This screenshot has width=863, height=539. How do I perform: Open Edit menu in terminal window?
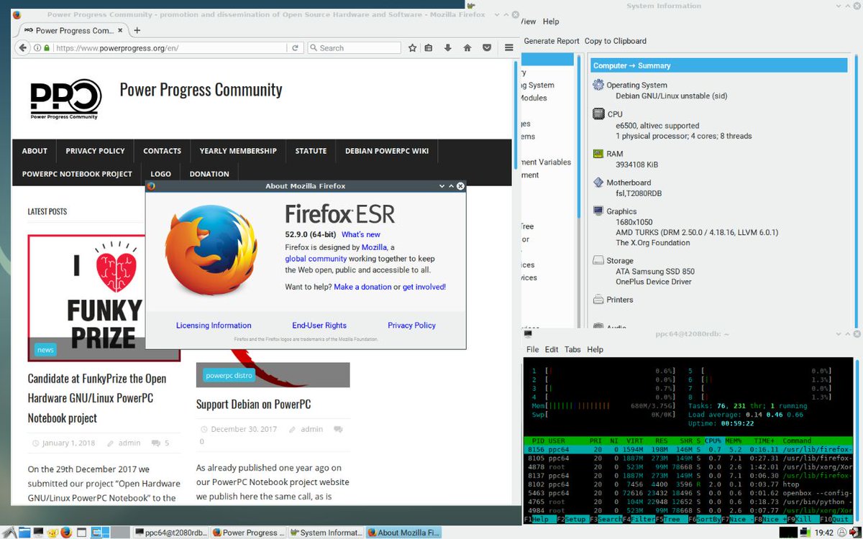[552, 349]
